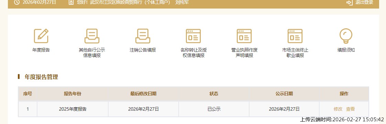Click the 操作 column header
386x124 pixels.
click(344, 94)
